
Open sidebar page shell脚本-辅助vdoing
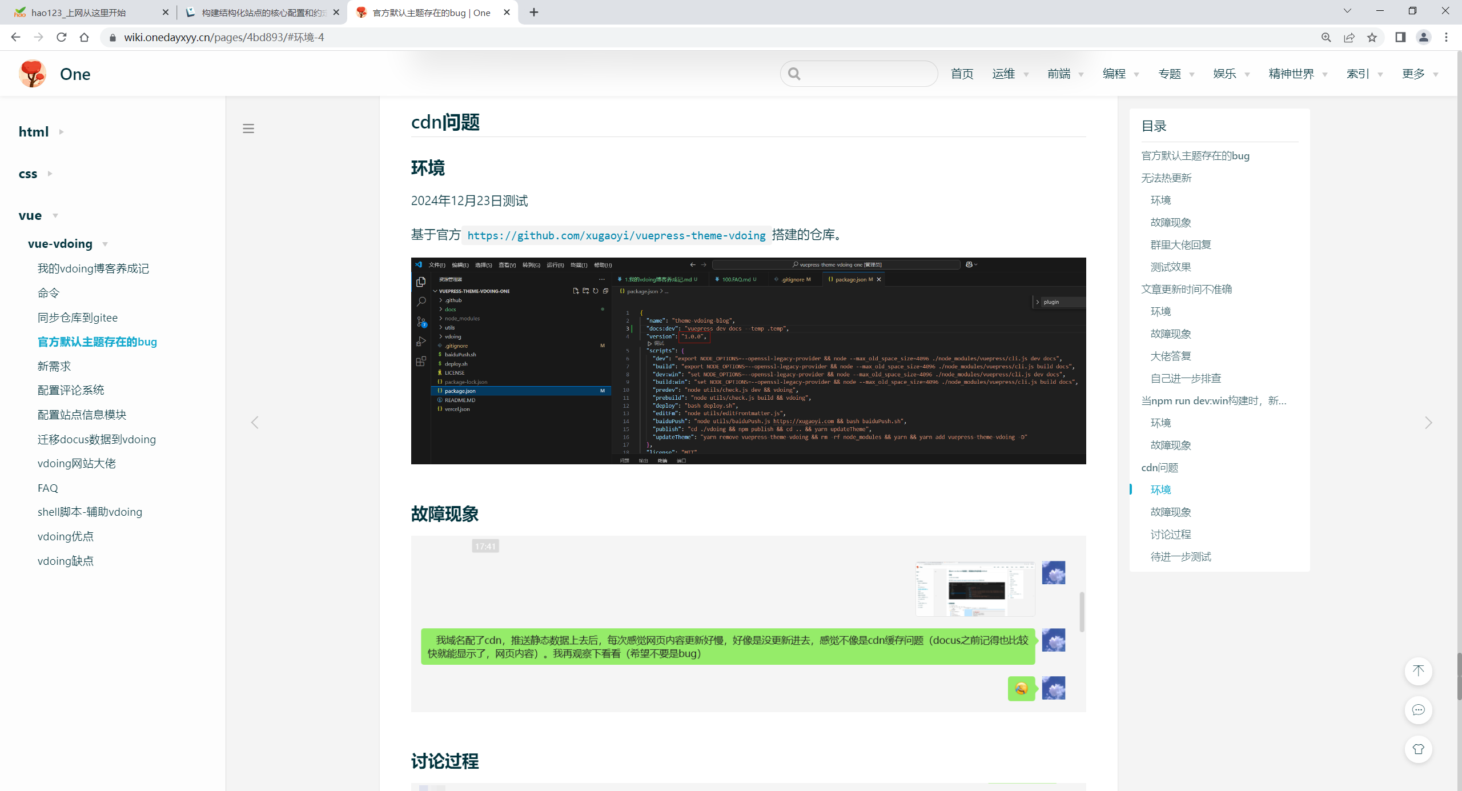(x=90, y=512)
